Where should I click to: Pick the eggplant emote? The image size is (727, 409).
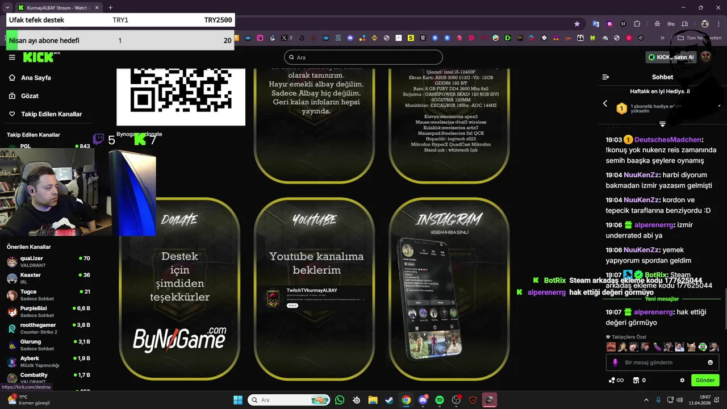tap(657, 347)
